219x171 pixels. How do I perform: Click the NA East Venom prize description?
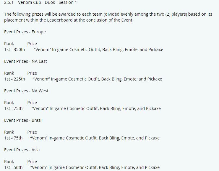click(x=97, y=79)
